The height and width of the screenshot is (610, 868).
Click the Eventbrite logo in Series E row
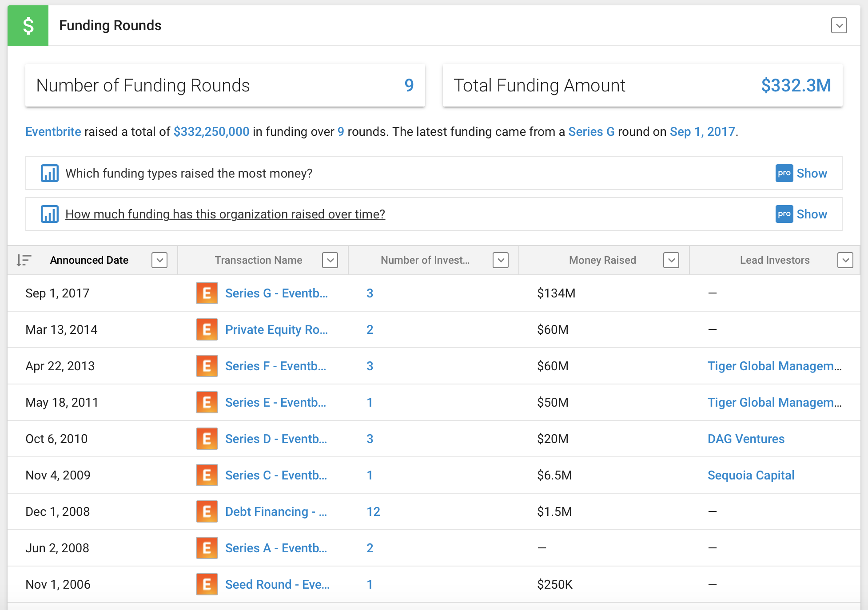pos(207,402)
